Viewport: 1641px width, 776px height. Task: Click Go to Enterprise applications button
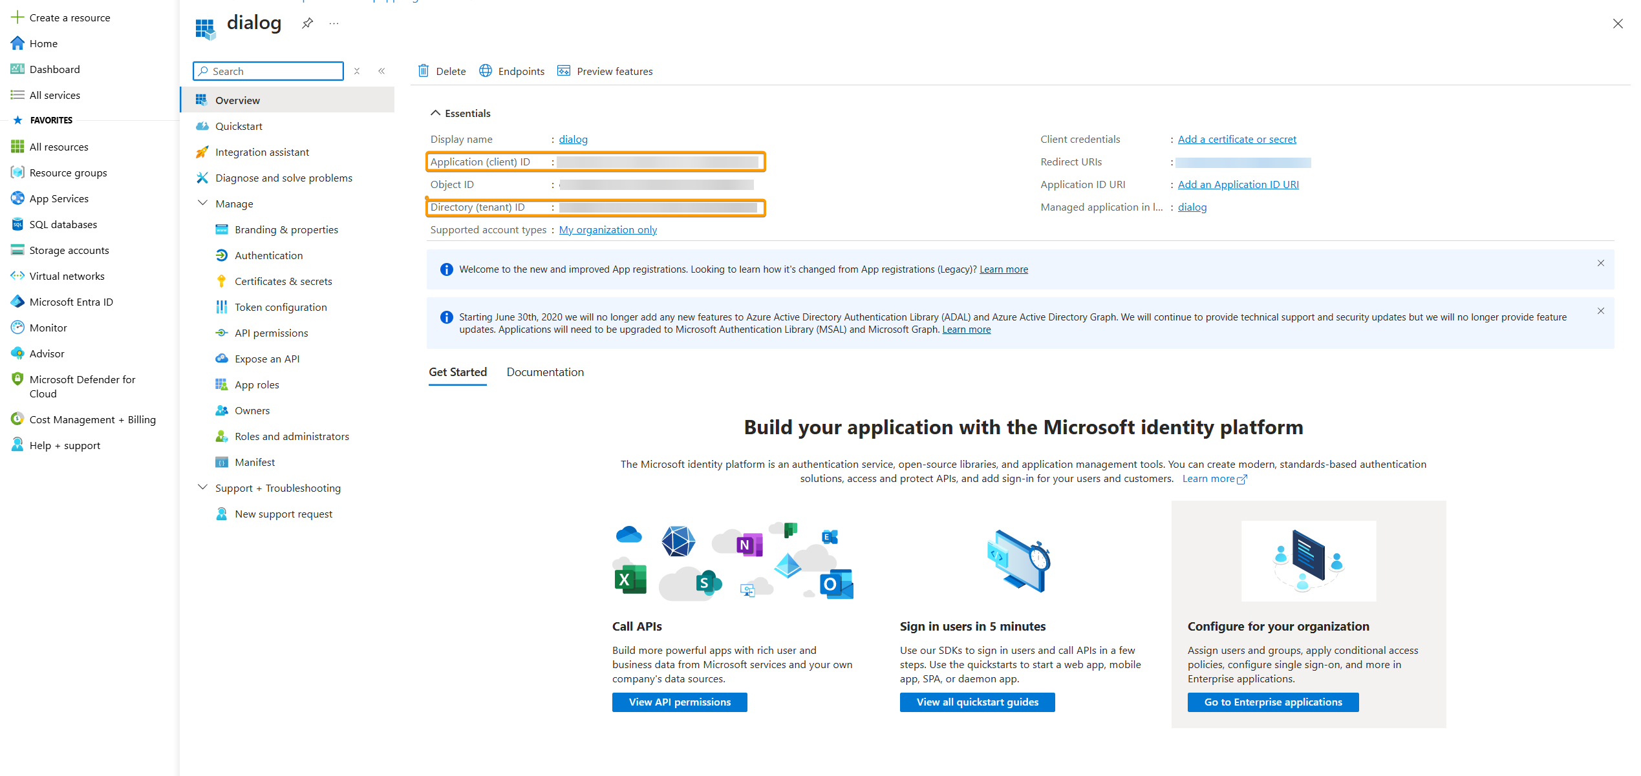coord(1272,702)
